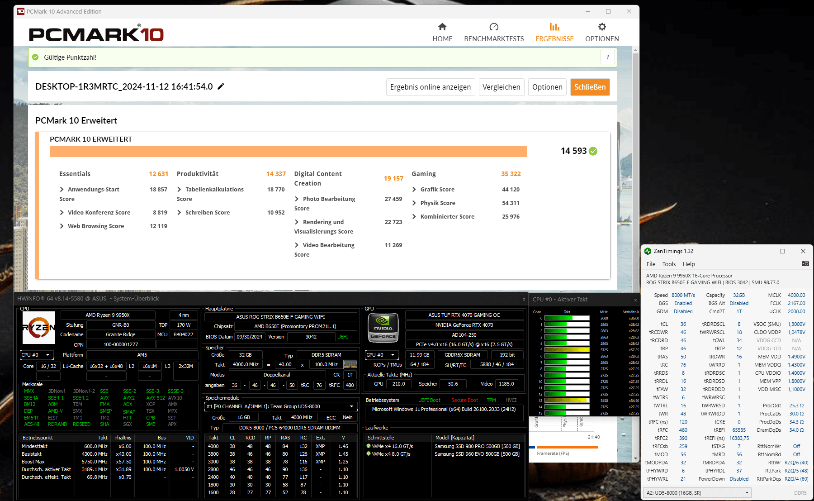Click the Boost Max row in Betriebspunkt table
The image size is (814, 501).
109,462
